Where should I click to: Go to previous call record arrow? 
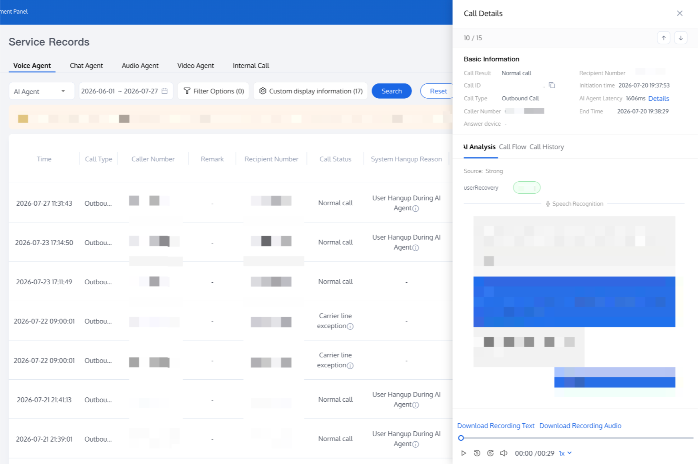pyautogui.click(x=664, y=38)
